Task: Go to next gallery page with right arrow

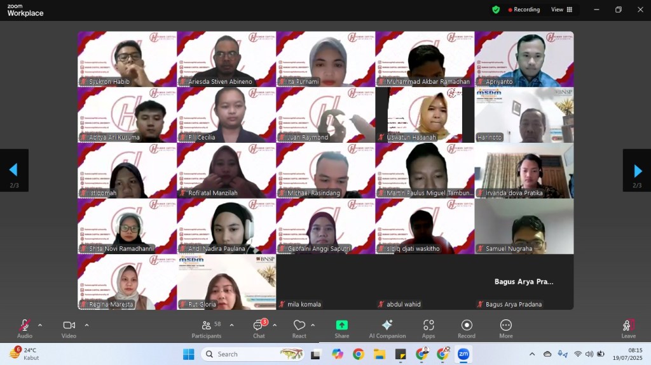Action: pos(637,170)
